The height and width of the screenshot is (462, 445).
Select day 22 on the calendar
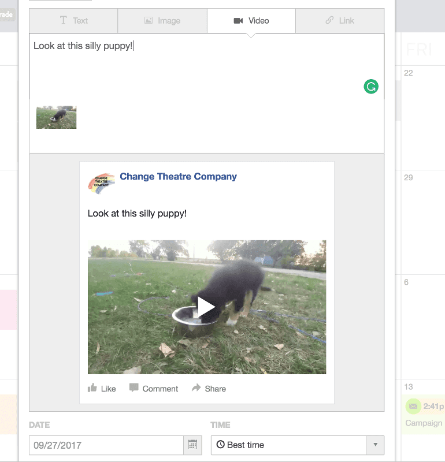(x=409, y=73)
